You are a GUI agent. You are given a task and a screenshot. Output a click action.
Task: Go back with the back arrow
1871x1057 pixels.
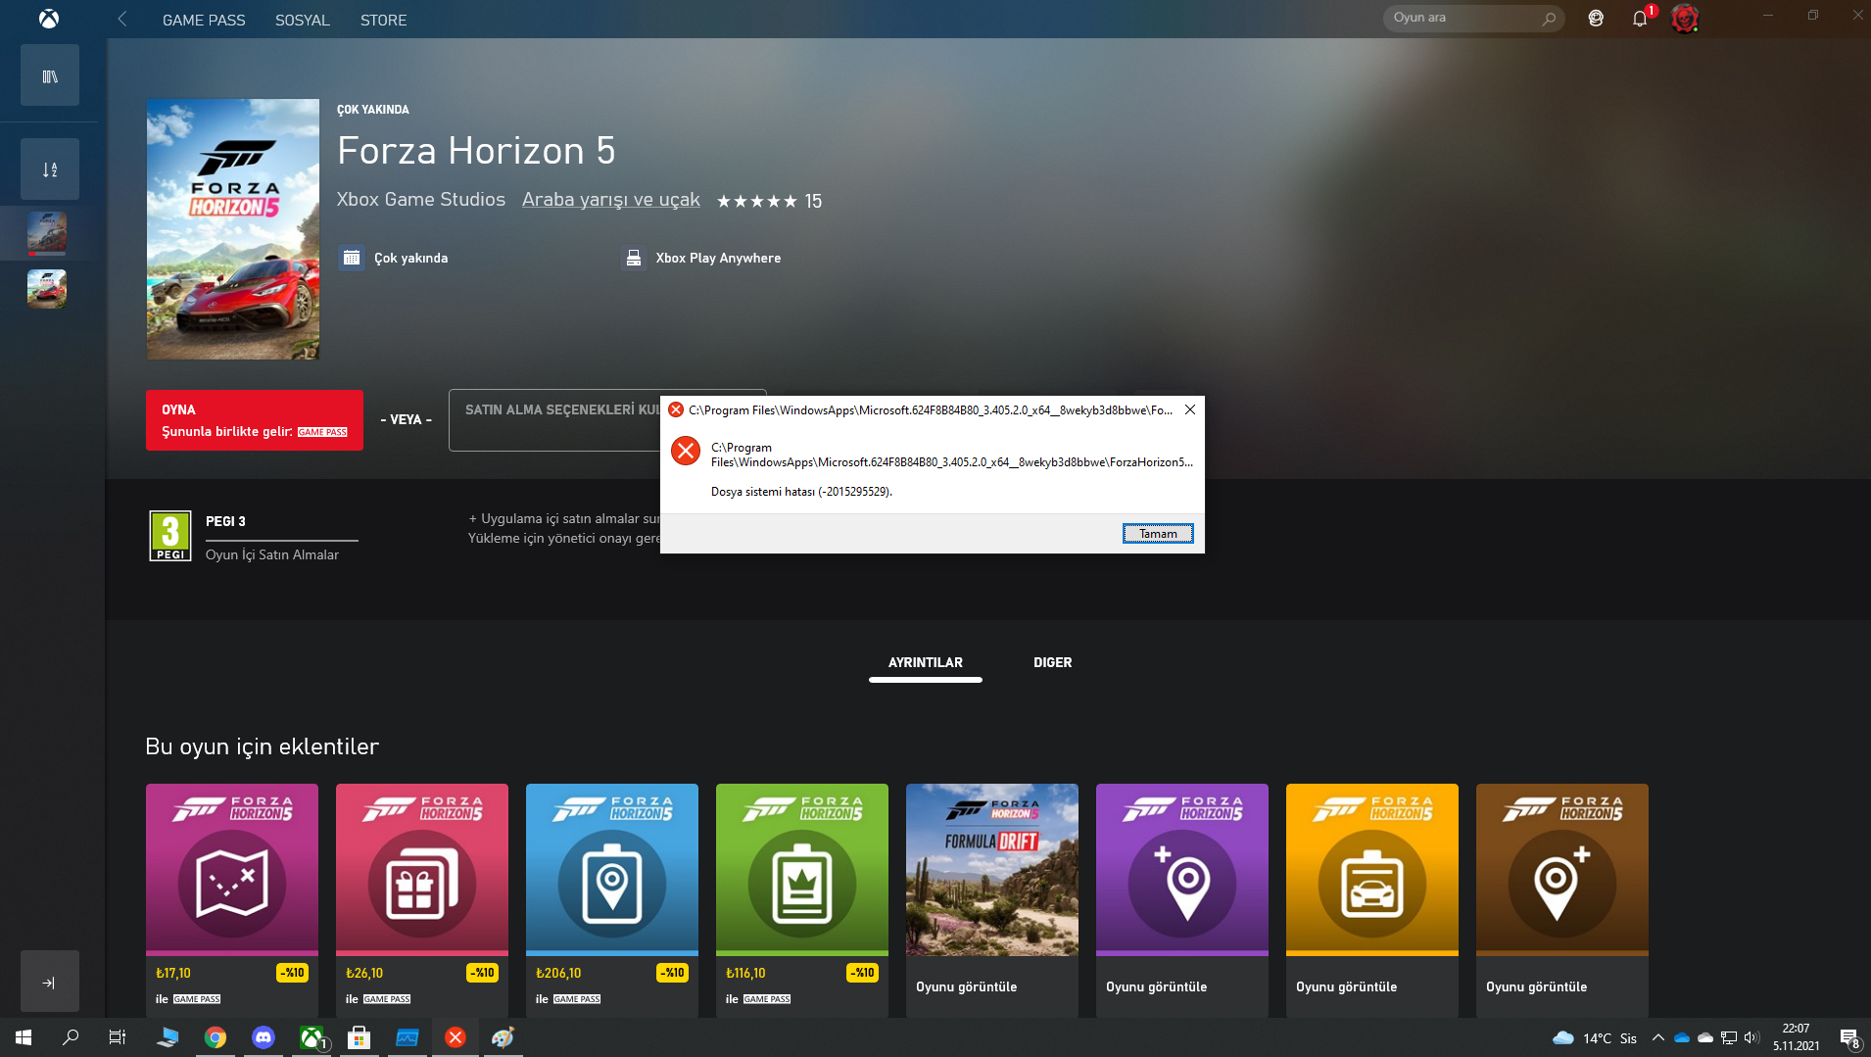tap(122, 19)
